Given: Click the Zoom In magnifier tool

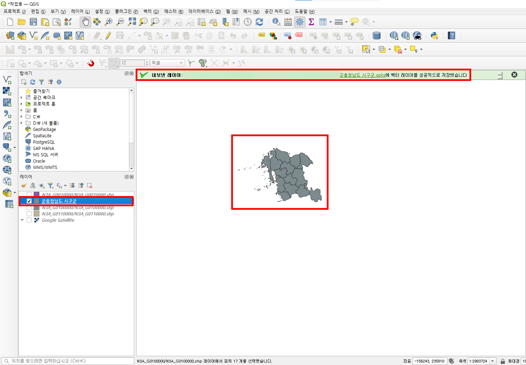Looking at the screenshot, I should coord(108,22).
